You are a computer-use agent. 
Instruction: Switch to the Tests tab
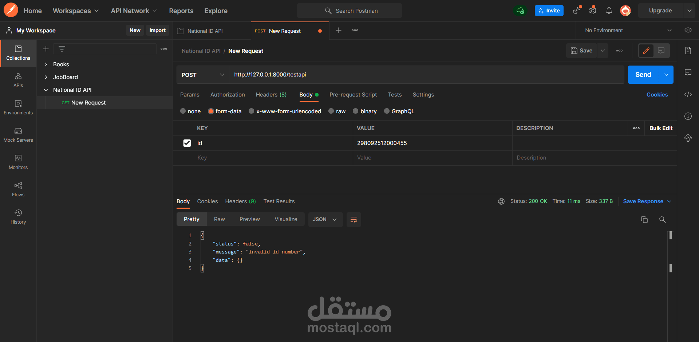coord(395,95)
